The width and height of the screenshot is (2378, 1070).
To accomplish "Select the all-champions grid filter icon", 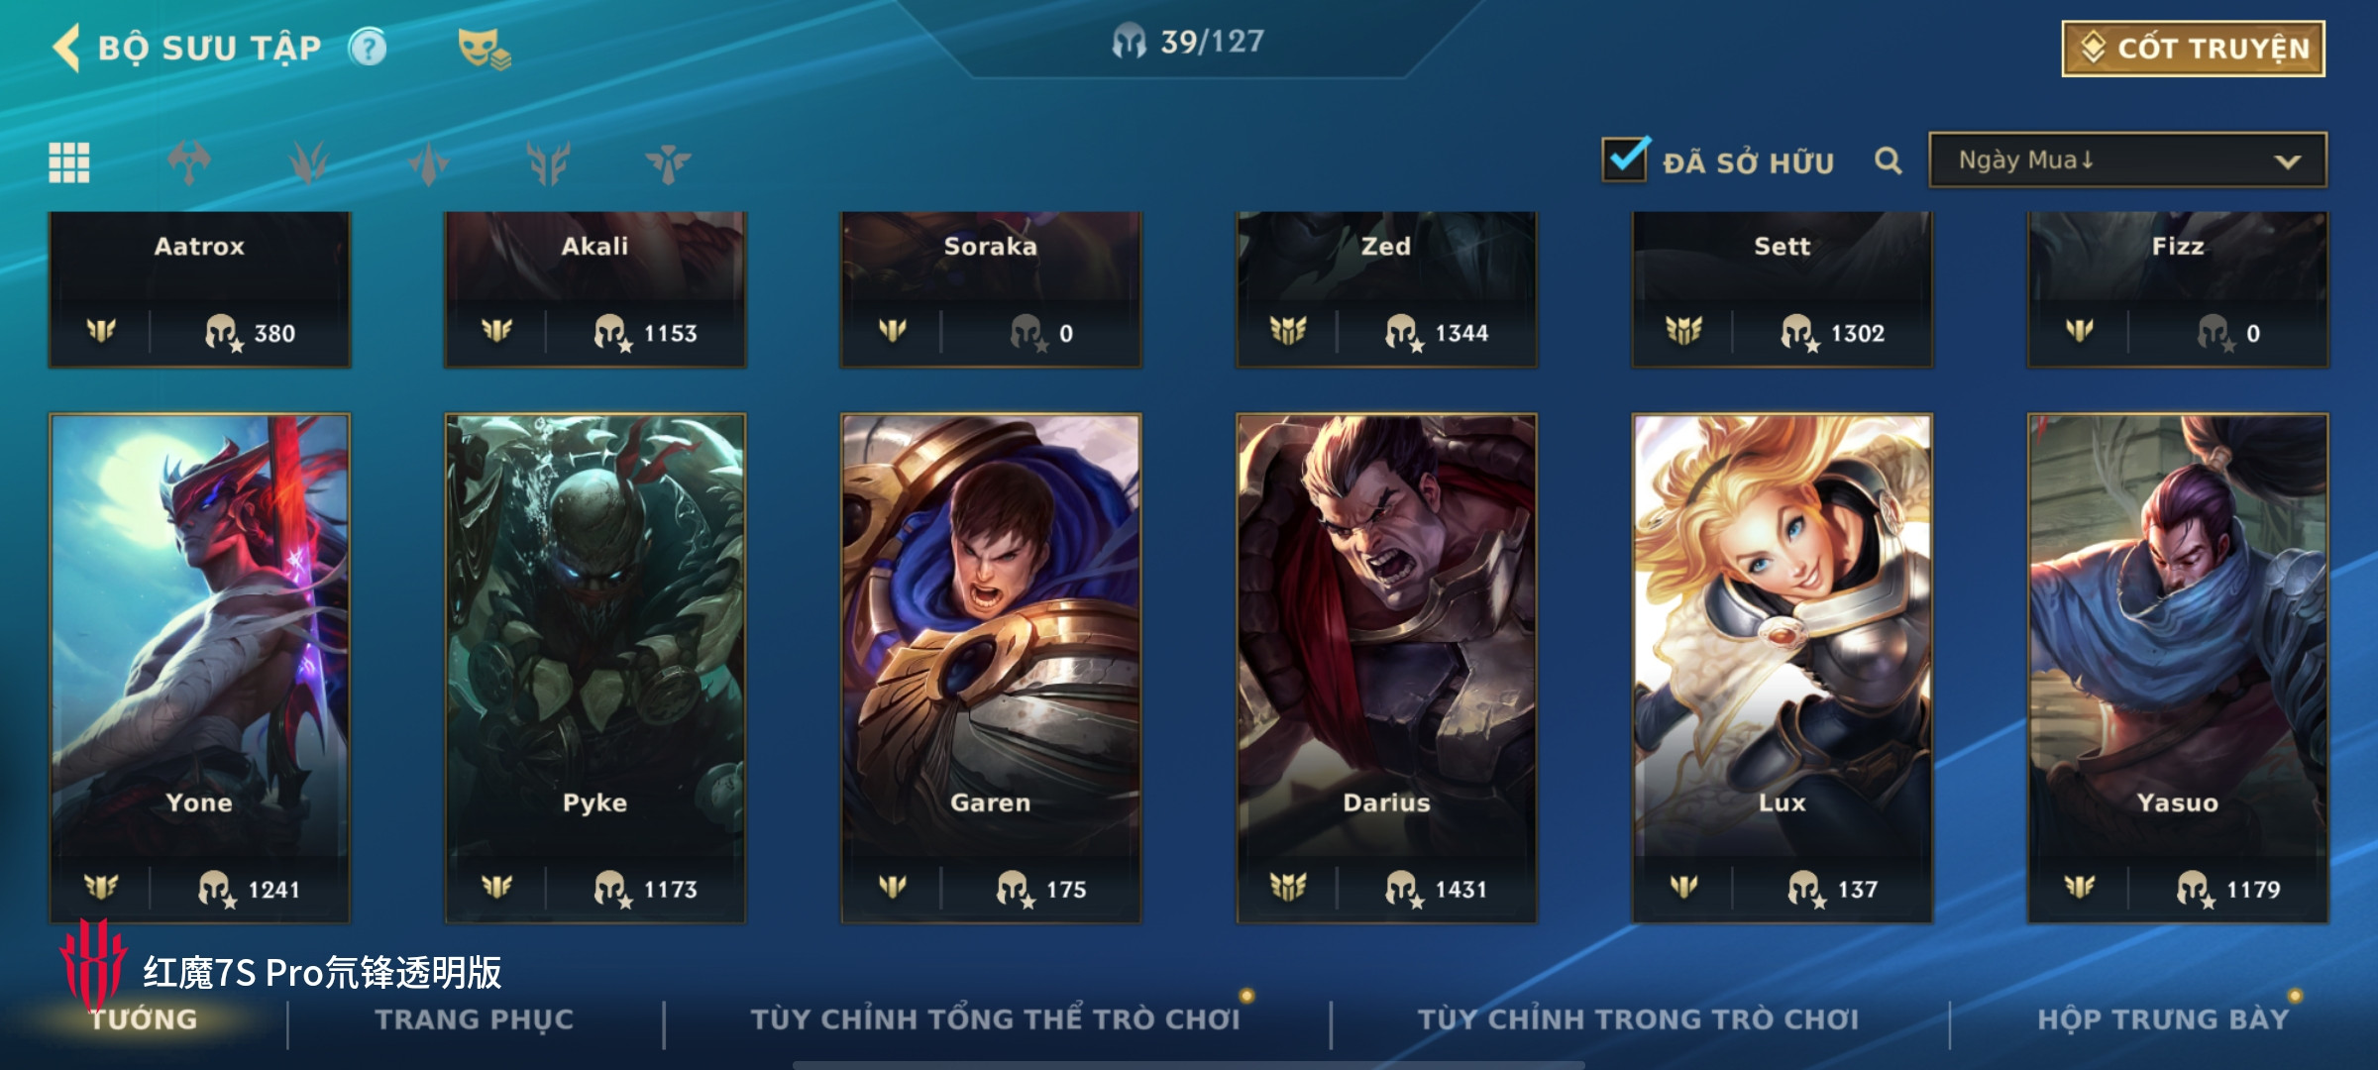I will 69,162.
